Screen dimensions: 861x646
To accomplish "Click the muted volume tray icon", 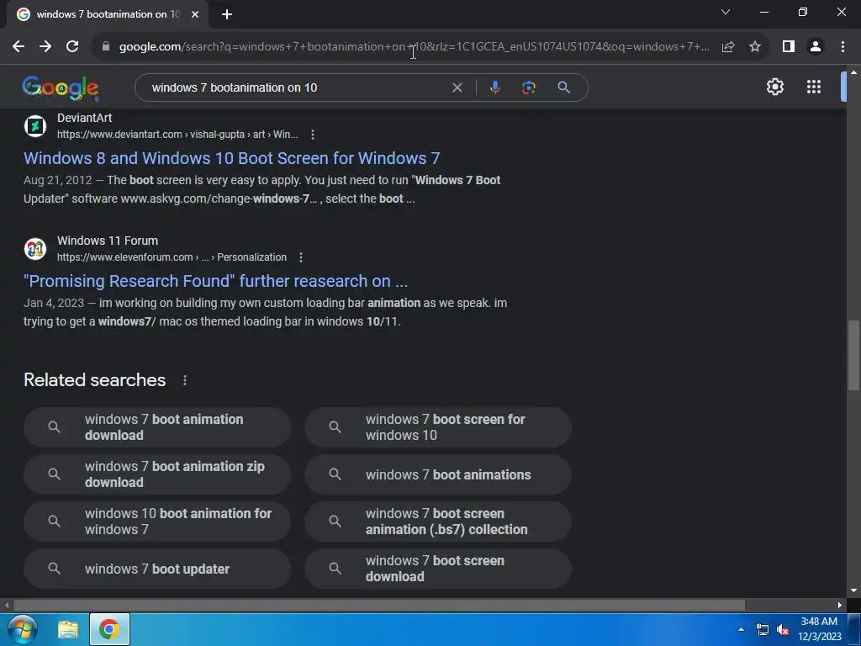I will [783, 629].
